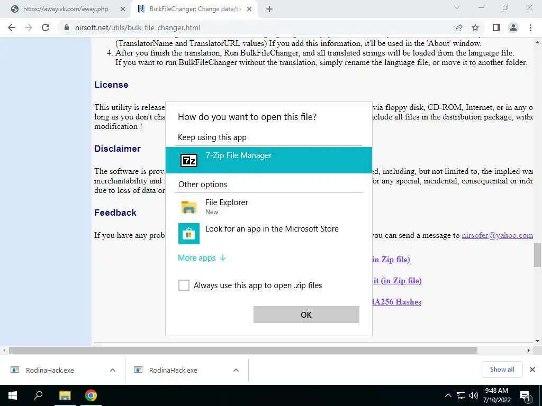
Task: Share this page icon
Action: [x=458, y=27]
